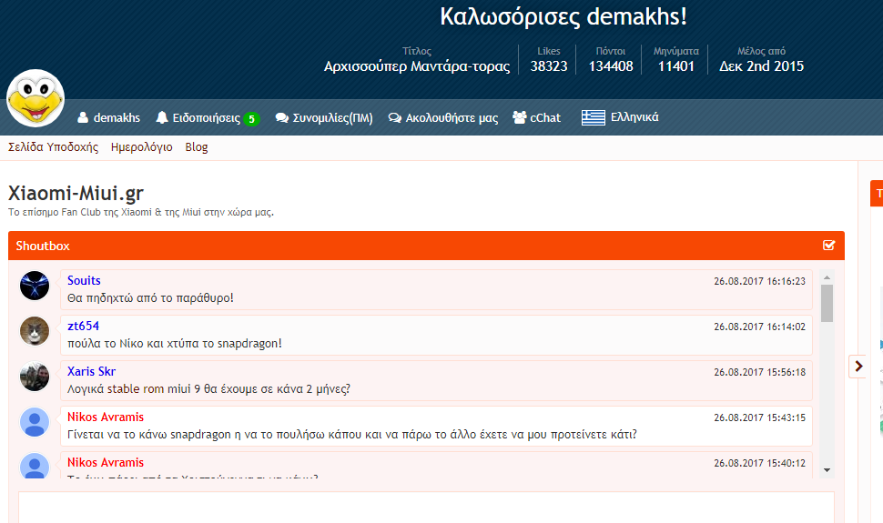This screenshot has height=523, width=883.
Task: Click zt654's cat avatar
Action: click(35, 331)
